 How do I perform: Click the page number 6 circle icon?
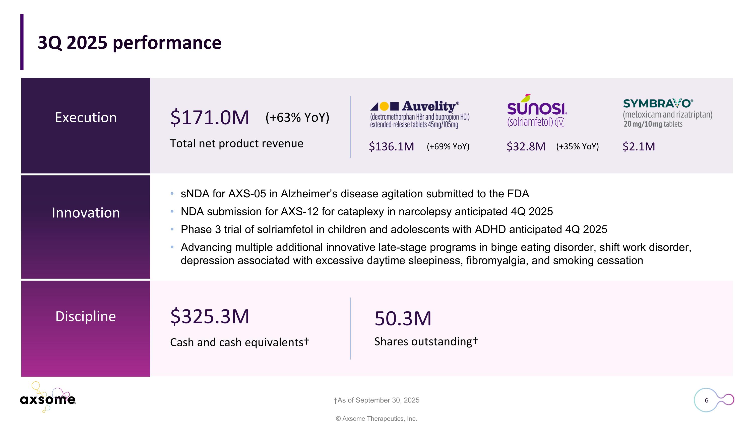706,400
